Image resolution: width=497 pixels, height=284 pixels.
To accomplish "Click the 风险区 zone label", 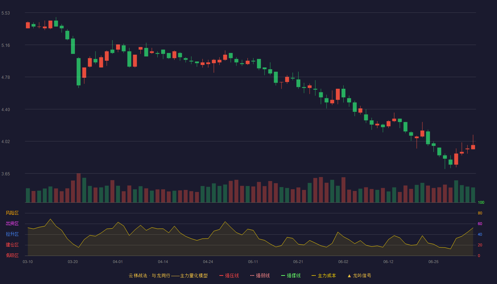I will click(x=12, y=213).
